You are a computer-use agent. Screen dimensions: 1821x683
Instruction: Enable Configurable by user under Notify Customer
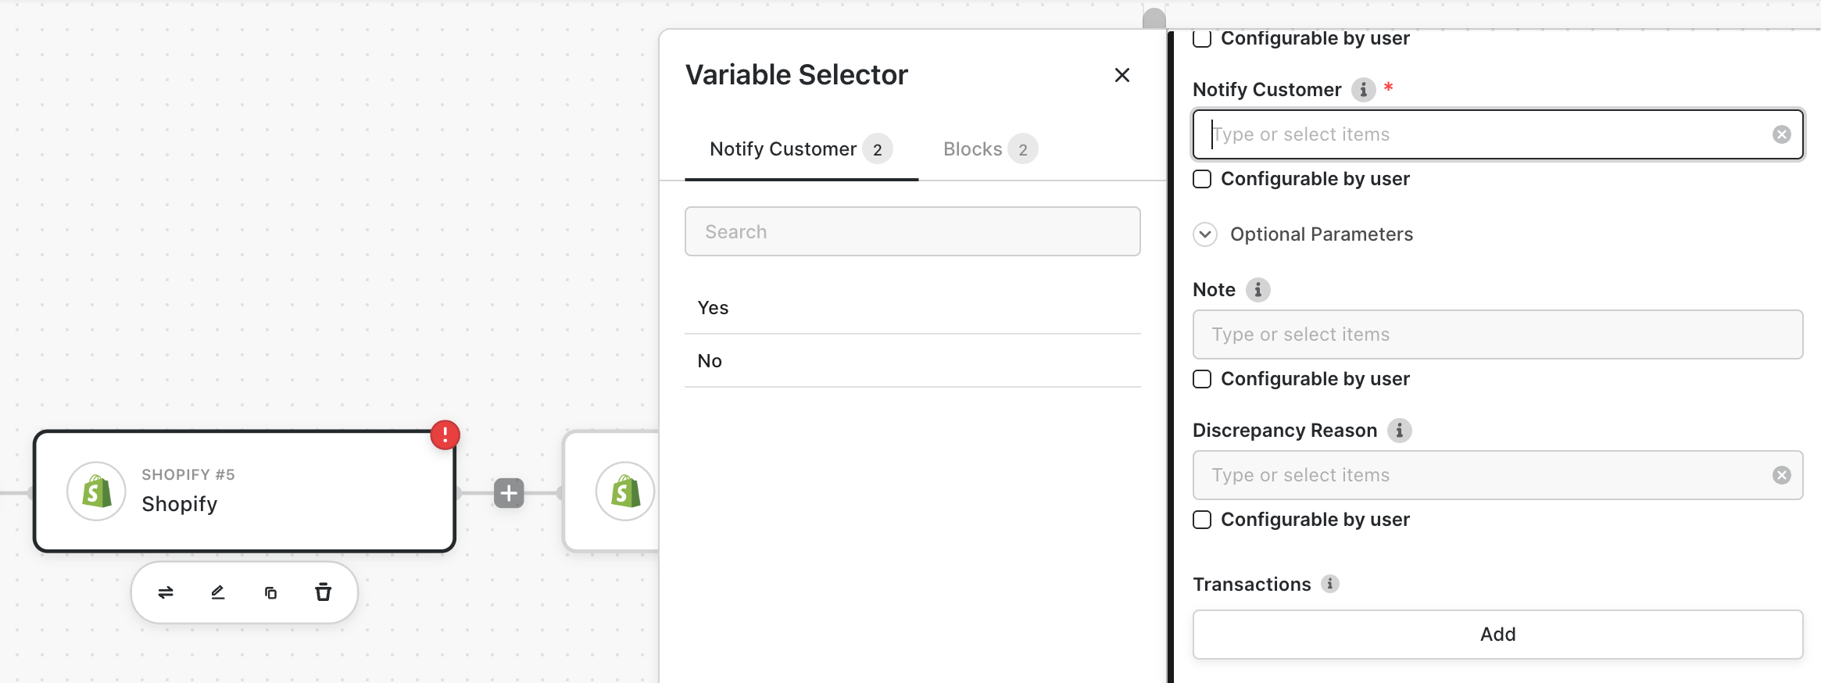(x=1202, y=179)
